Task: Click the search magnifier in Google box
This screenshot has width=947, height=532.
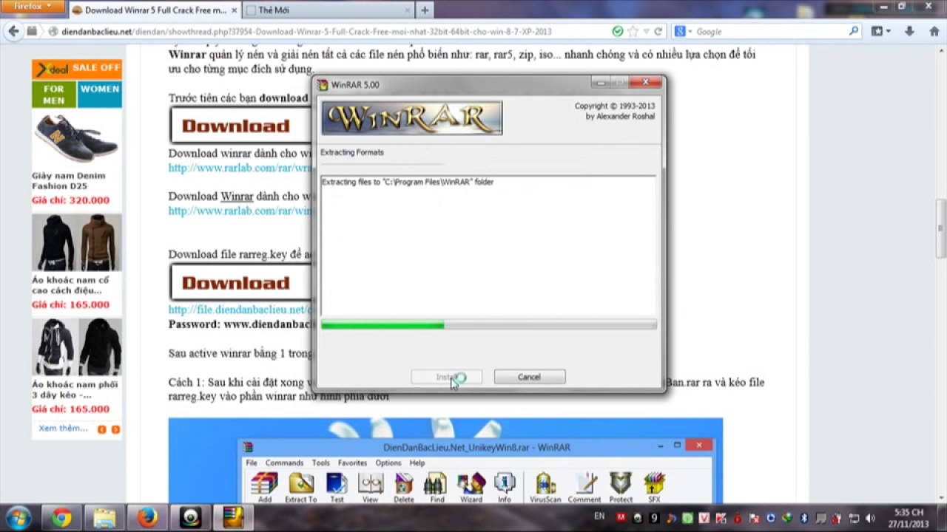Action: (853, 31)
